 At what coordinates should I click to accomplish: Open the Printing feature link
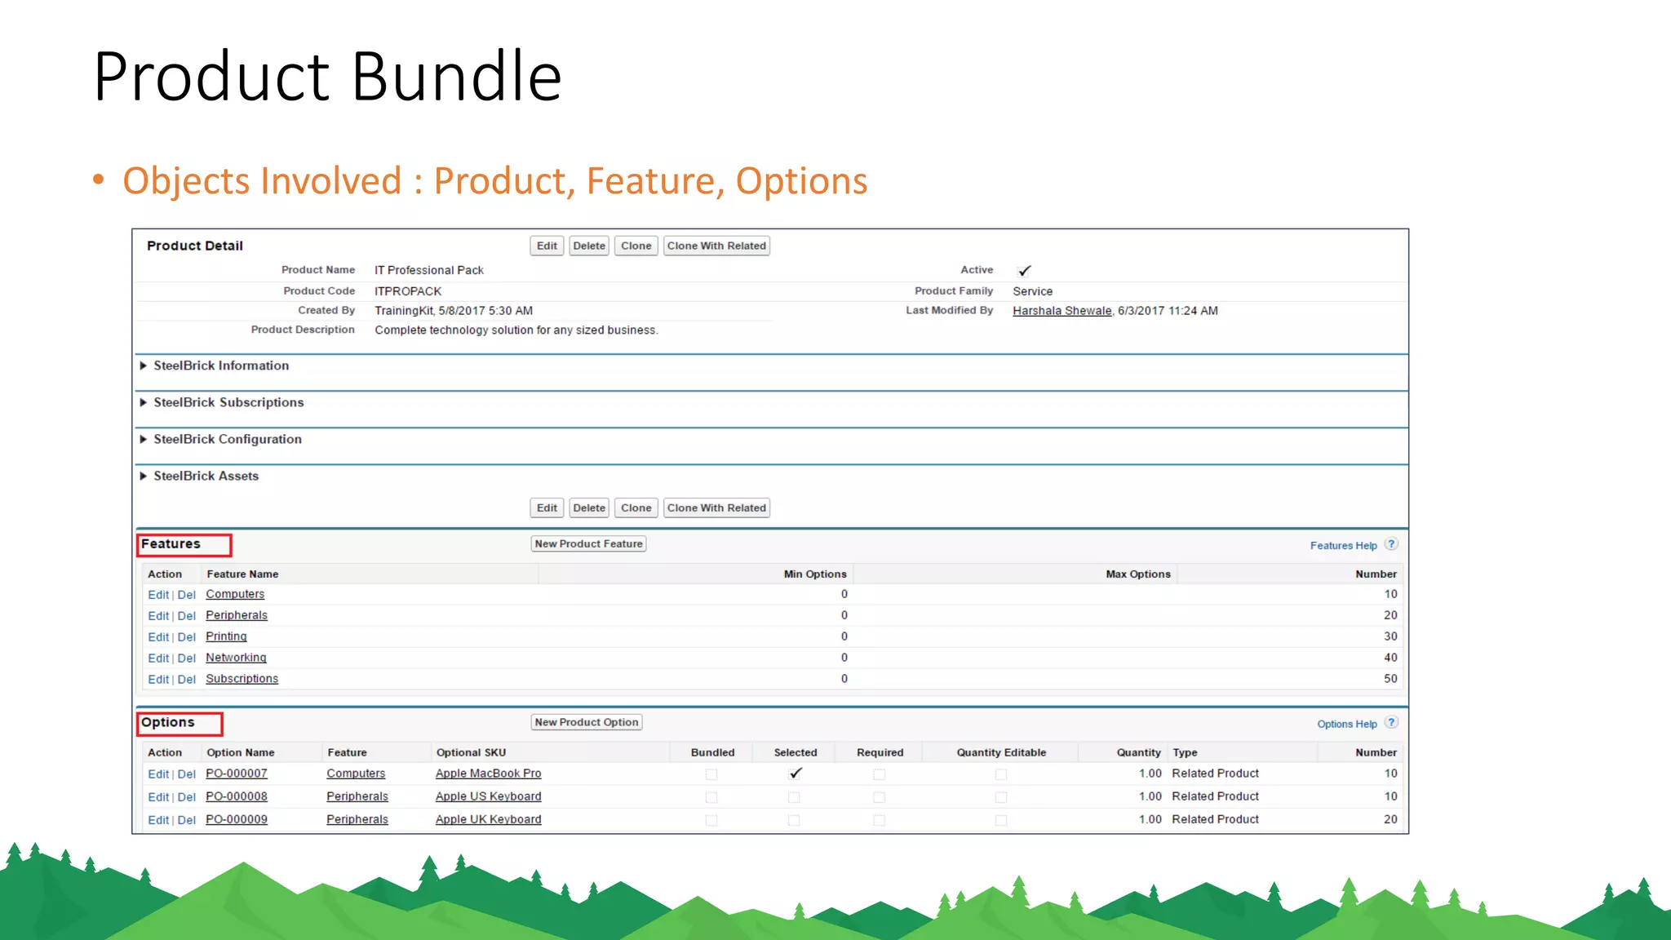(x=226, y=636)
